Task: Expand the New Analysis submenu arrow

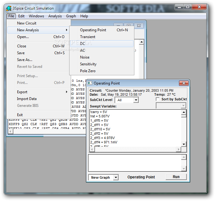Action: click(67, 30)
